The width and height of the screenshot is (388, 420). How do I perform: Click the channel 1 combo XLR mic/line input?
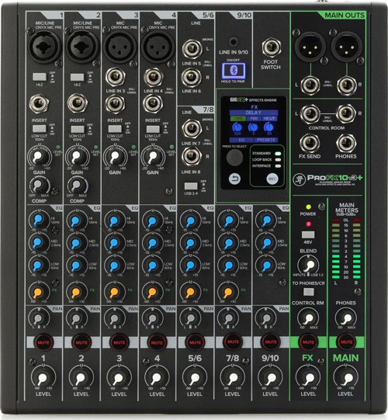44,47
